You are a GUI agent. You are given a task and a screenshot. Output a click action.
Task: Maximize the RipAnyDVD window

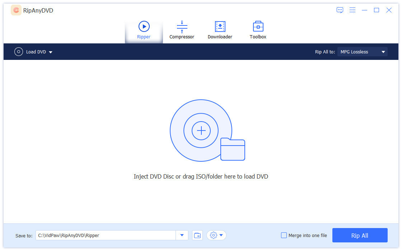(377, 10)
